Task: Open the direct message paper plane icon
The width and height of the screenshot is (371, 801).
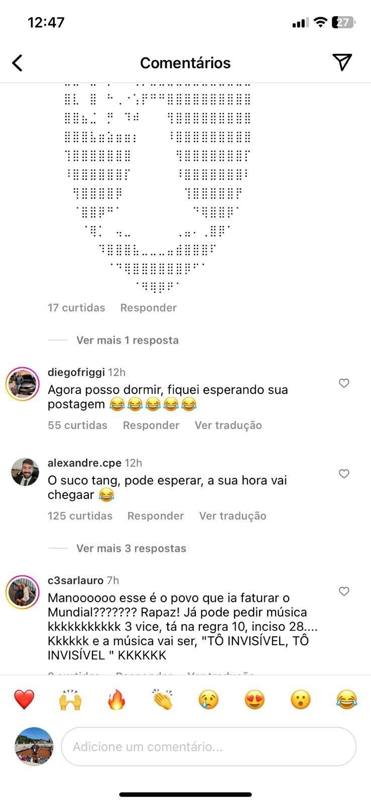Action: point(342,62)
